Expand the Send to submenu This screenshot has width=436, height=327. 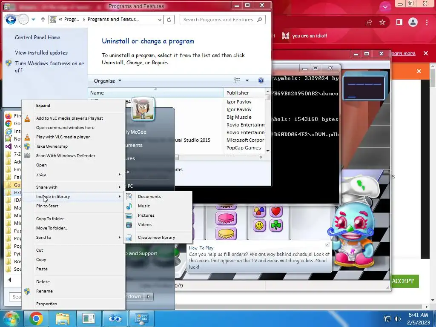point(73,238)
